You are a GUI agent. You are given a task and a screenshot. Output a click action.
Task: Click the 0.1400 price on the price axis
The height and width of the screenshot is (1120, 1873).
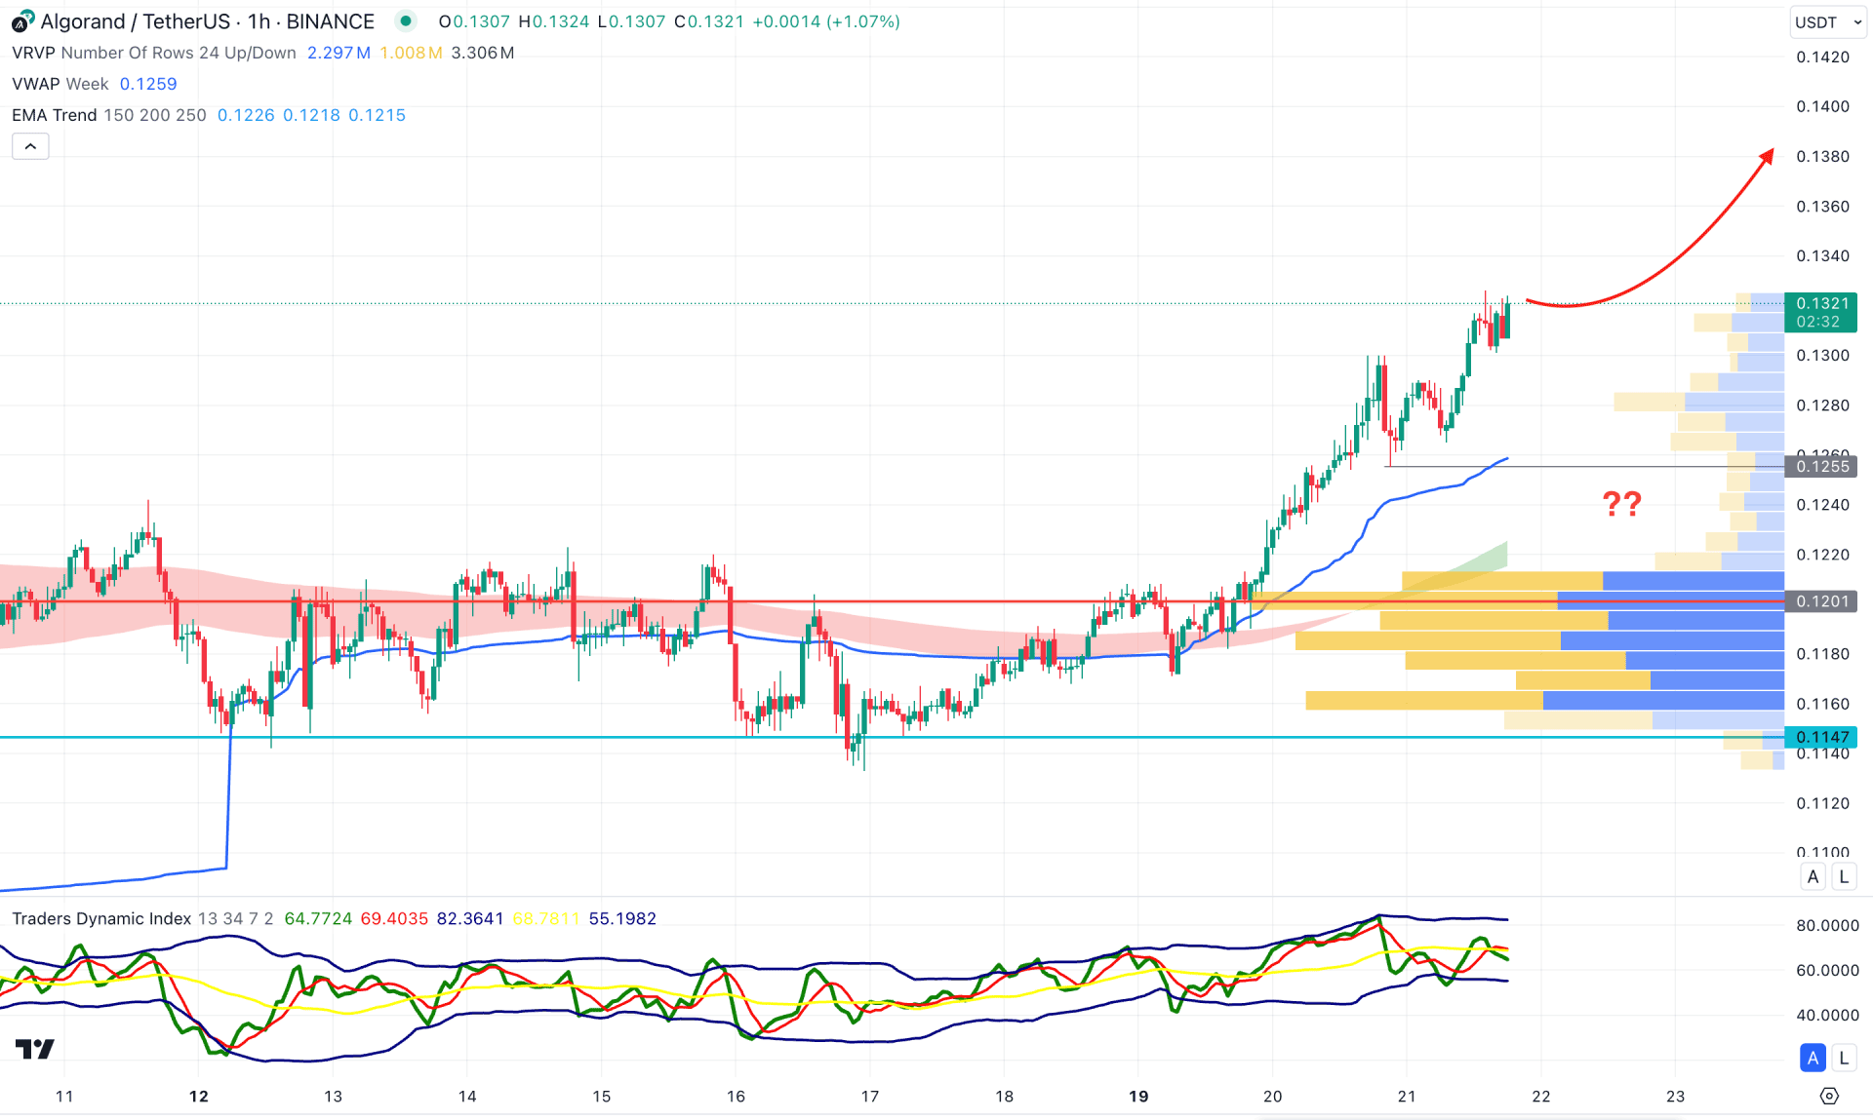point(1822,106)
